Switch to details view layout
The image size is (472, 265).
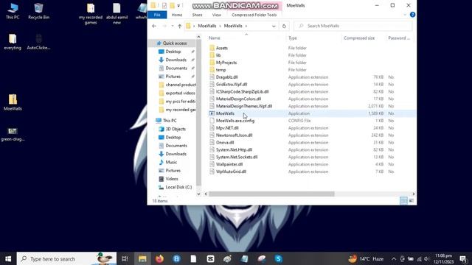coord(403,201)
